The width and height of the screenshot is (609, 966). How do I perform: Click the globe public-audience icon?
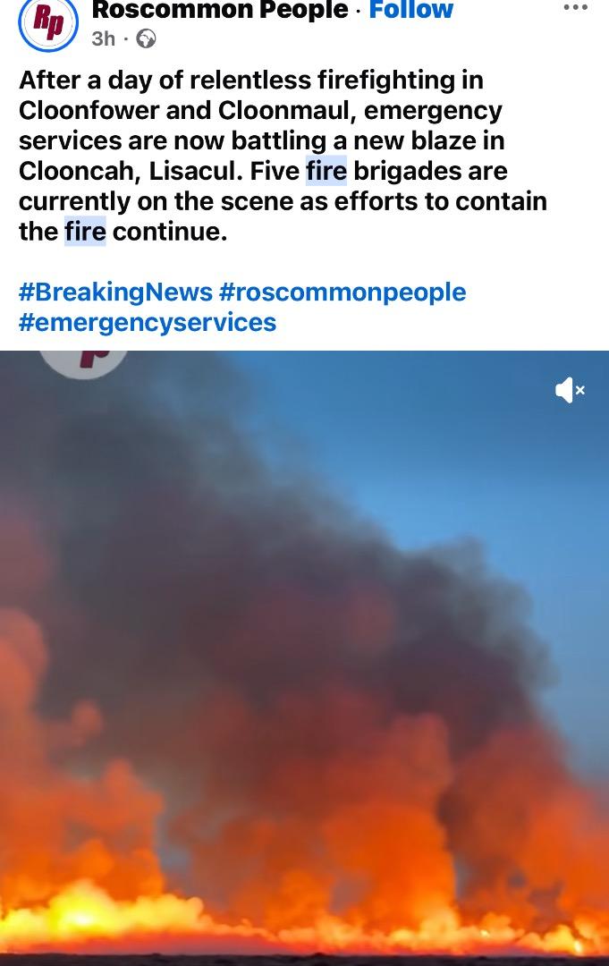click(146, 38)
